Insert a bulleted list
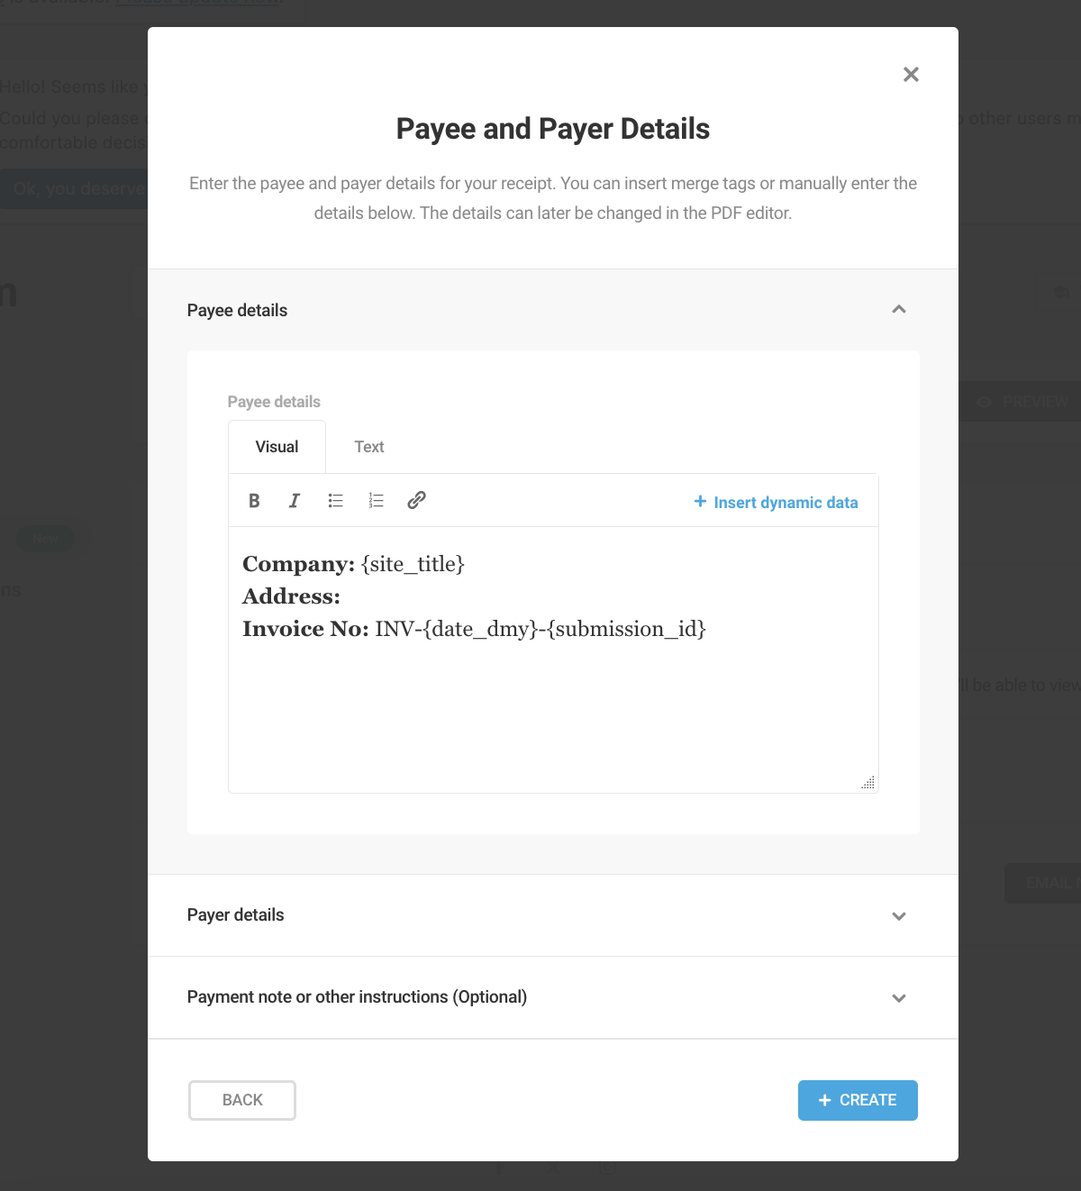Image resolution: width=1081 pixels, height=1191 pixels. pos(335,500)
